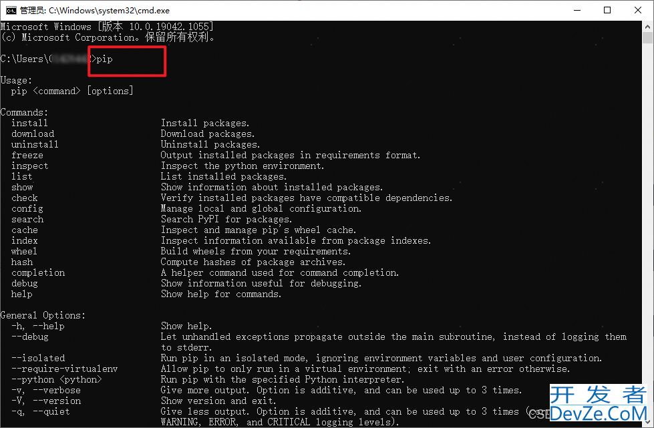Click the 'uninstall' command name
Viewport: 654px width, 428px height.
(x=35, y=145)
